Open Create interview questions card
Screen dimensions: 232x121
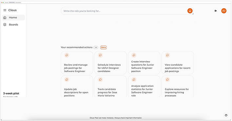144,63
